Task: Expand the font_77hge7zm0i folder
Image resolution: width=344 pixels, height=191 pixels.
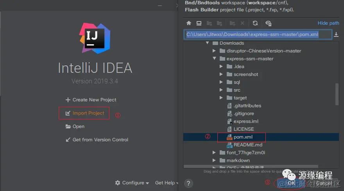Action: point(214,153)
